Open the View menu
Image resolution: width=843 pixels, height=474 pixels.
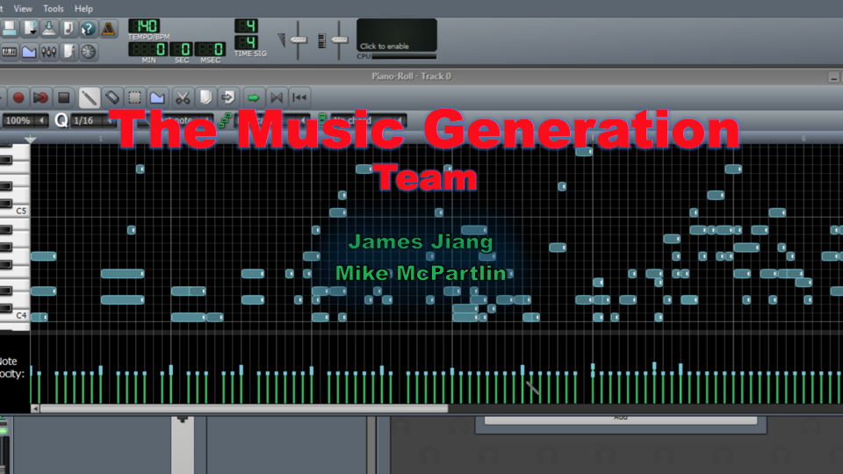23,9
